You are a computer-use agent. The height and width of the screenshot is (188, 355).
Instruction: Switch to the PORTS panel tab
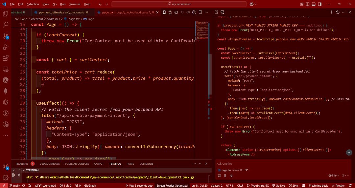(x=130, y=164)
